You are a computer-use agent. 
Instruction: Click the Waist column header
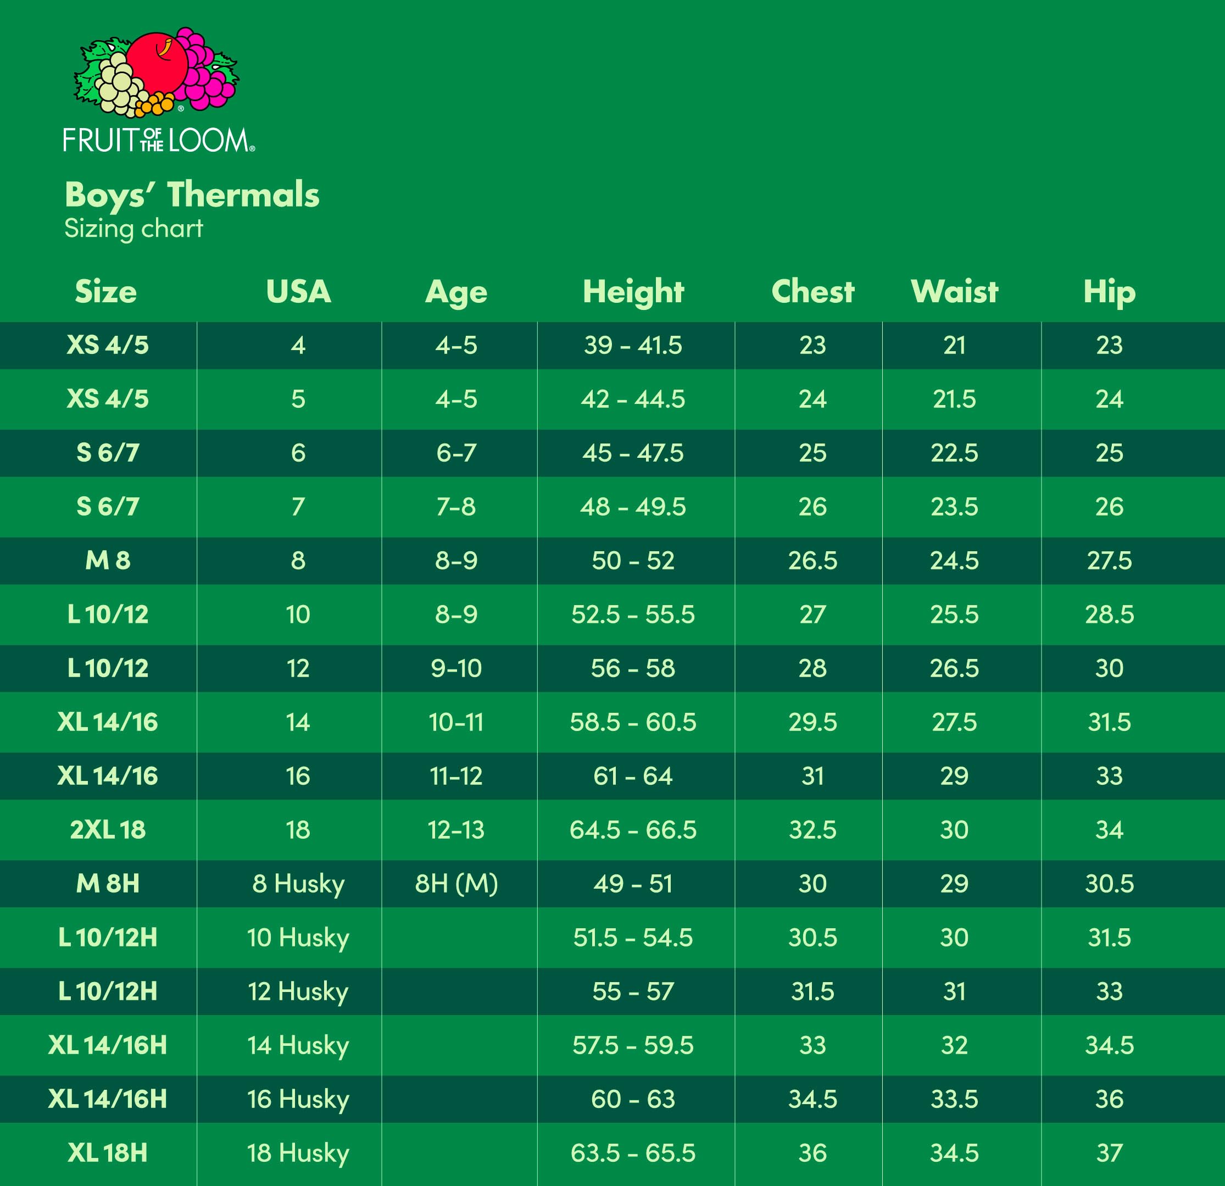(954, 291)
